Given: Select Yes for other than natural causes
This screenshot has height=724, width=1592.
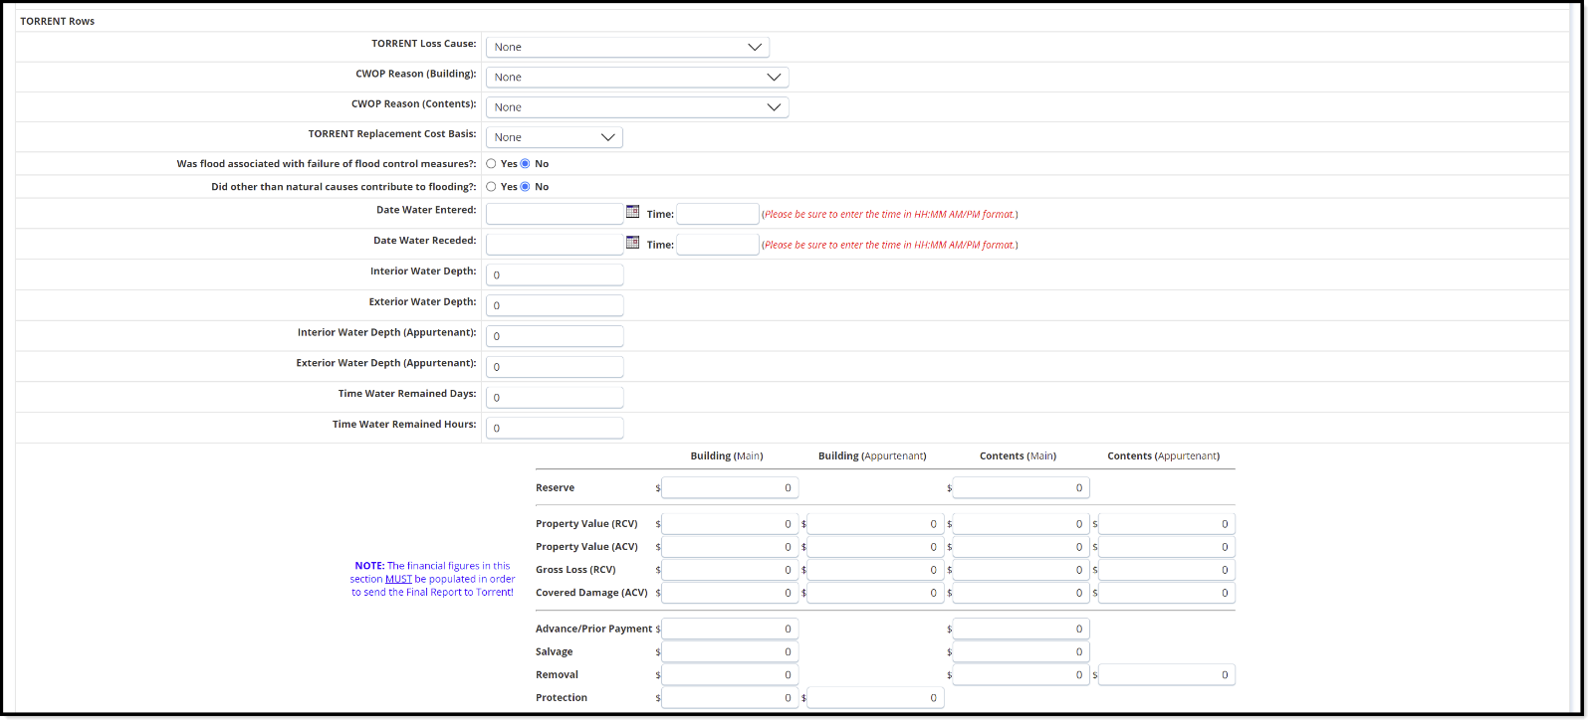Looking at the screenshot, I should point(491,187).
